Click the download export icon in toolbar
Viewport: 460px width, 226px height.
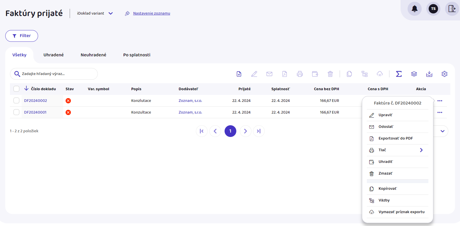[429, 74]
